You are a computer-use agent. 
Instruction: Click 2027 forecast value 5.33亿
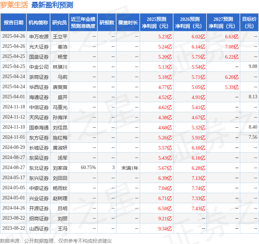(x=232, y=87)
